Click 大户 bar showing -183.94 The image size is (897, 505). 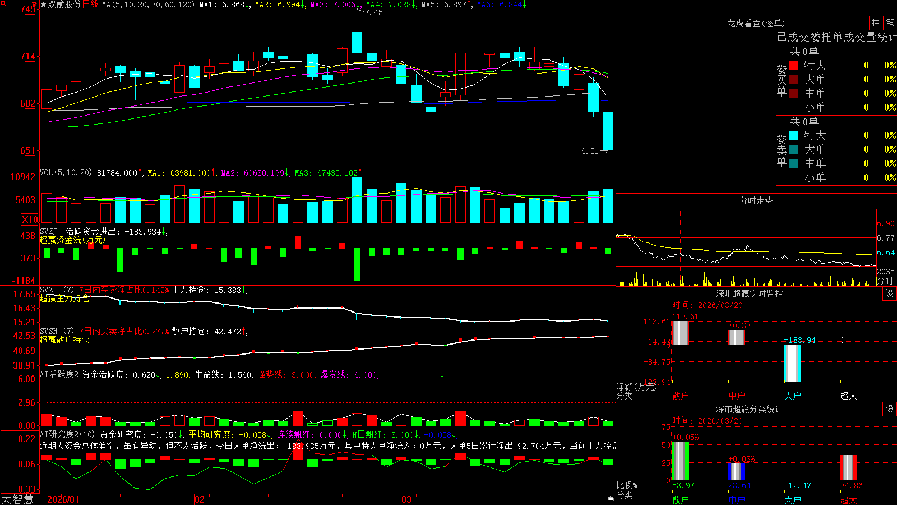pos(792,364)
